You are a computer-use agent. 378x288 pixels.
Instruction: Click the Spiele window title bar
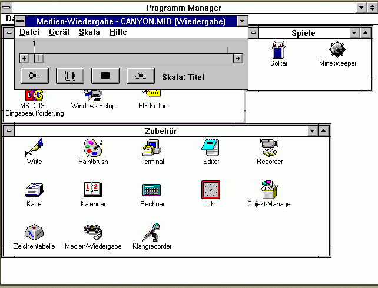pyautogui.click(x=303, y=33)
